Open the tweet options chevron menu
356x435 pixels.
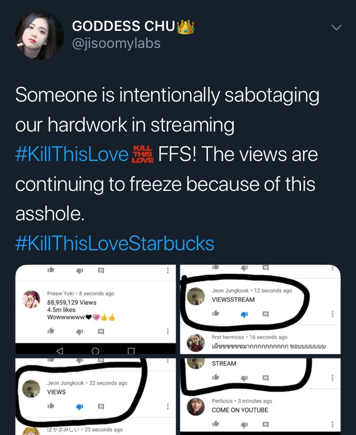pos(336,28)
